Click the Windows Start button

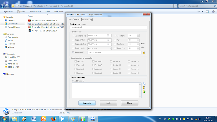point(4,119)
